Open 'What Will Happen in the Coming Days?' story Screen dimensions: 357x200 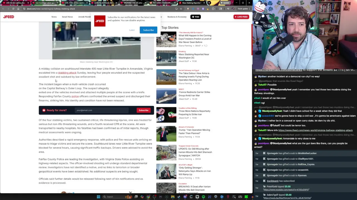(195, 39)
